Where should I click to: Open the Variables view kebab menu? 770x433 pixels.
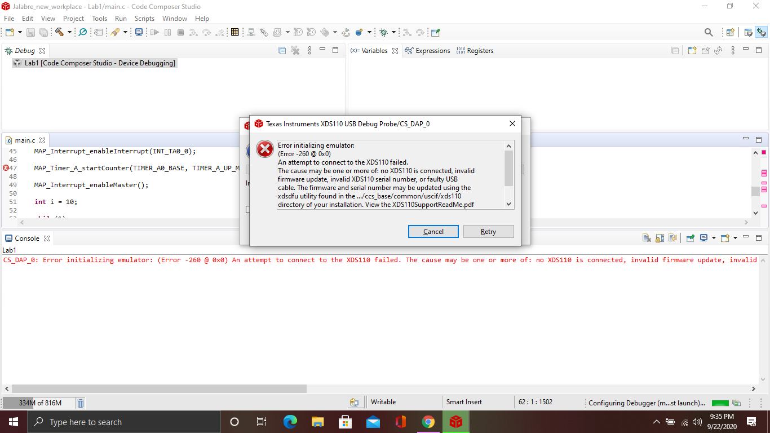coord(733,51)
